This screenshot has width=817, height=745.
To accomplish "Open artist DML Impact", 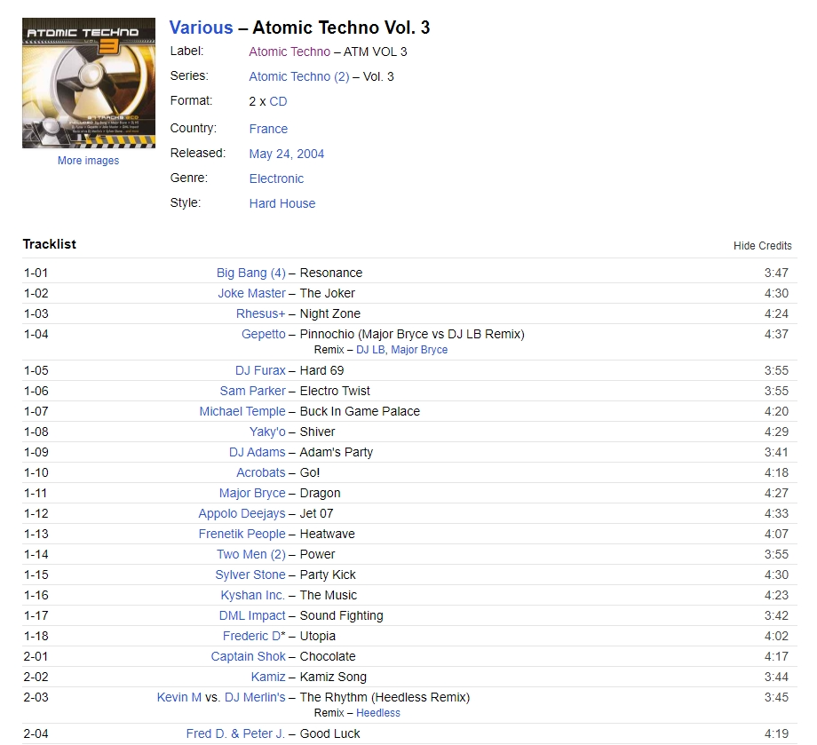I will pos(252,615).
